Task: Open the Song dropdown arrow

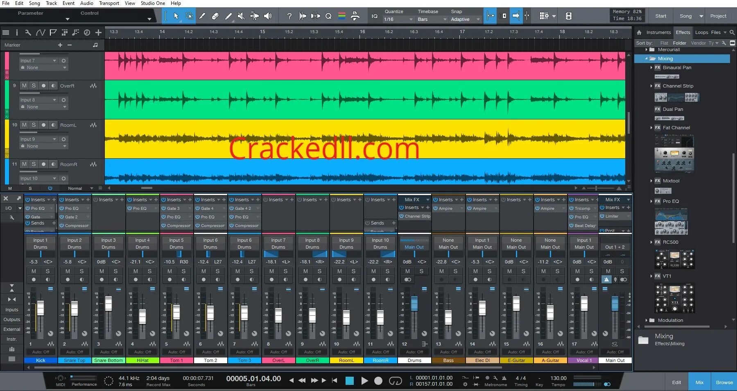Action: tap(701, 16)
